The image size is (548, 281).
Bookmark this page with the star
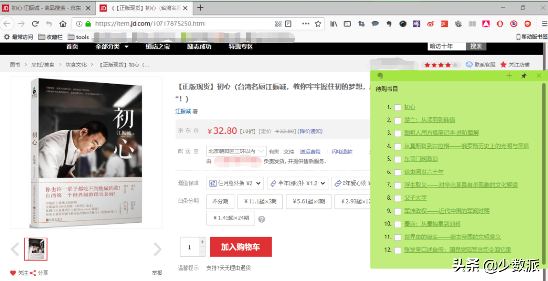[x=318, y=24]
